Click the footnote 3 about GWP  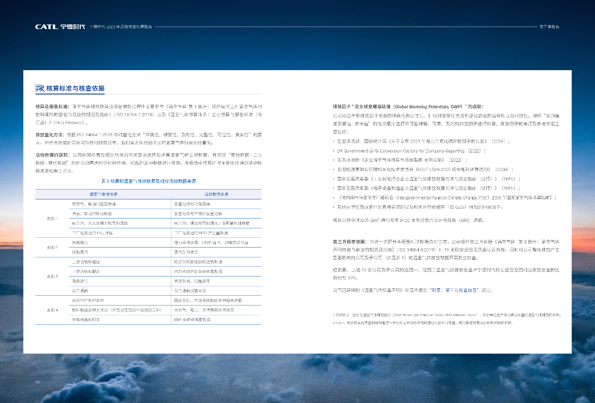click(423, 323)
